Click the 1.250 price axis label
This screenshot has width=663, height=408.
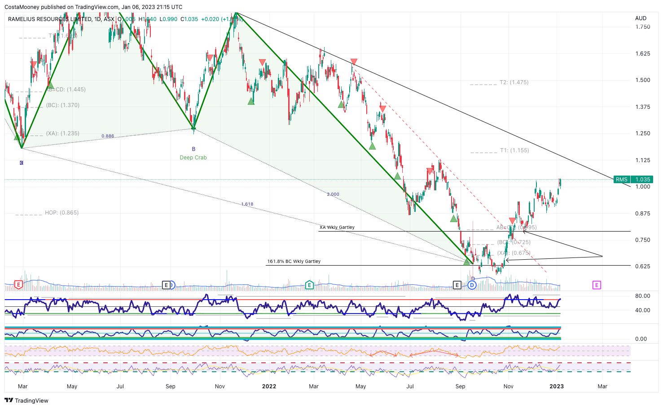[x=642, y=133]
